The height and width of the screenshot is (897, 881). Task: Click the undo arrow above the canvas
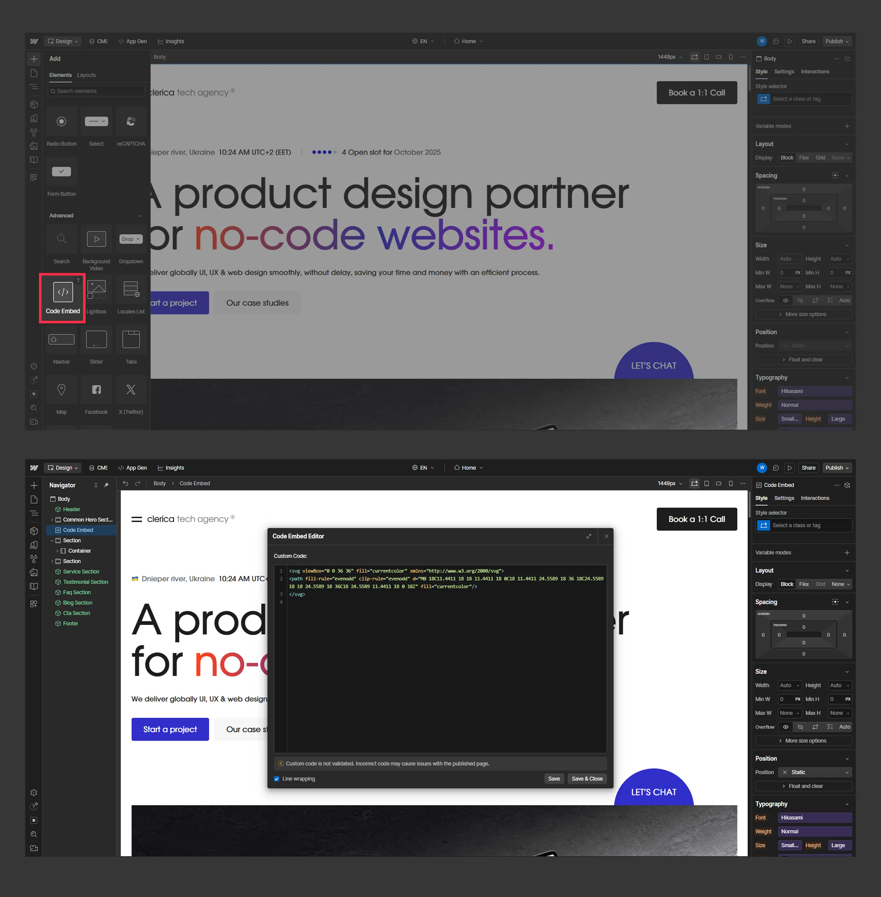[x=126, y=483]
